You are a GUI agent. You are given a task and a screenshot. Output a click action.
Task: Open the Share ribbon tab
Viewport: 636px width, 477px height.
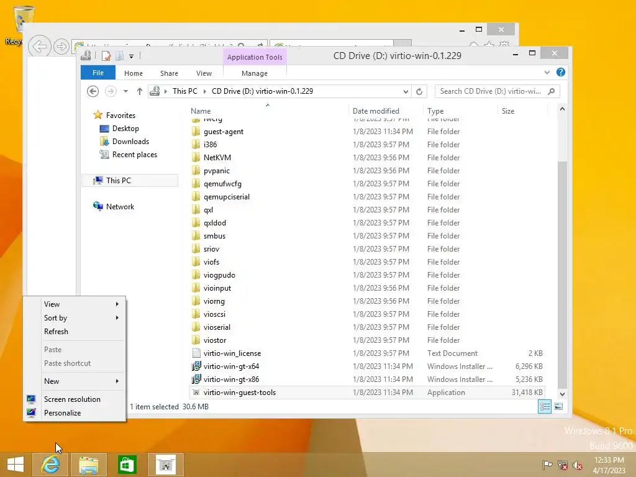tap(169, 73)
